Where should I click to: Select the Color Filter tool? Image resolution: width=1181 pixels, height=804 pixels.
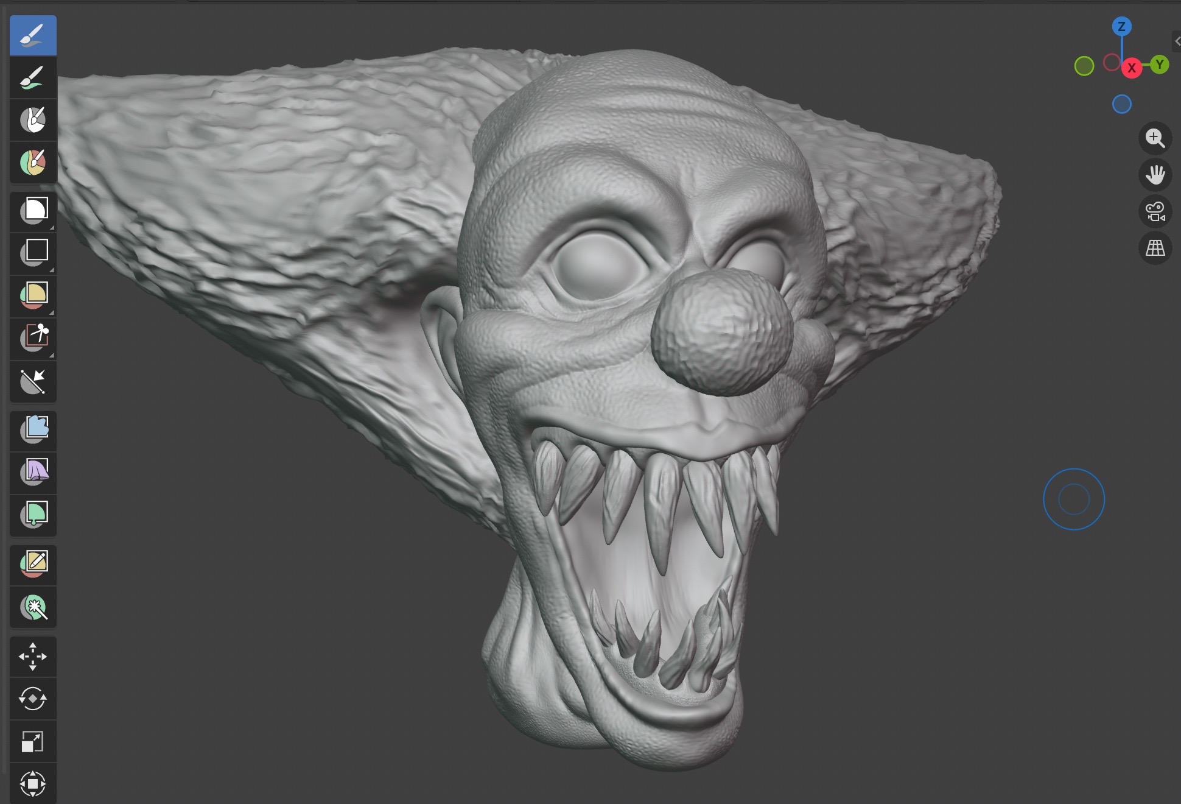(x=33, y=515)
